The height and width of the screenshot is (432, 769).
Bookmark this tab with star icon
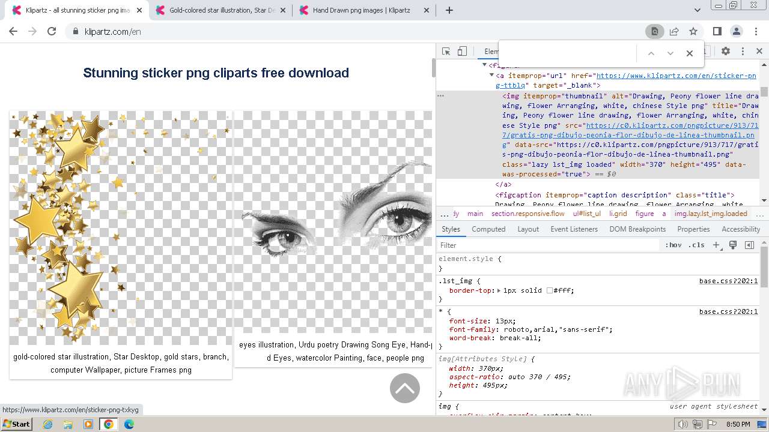(693, 31)
